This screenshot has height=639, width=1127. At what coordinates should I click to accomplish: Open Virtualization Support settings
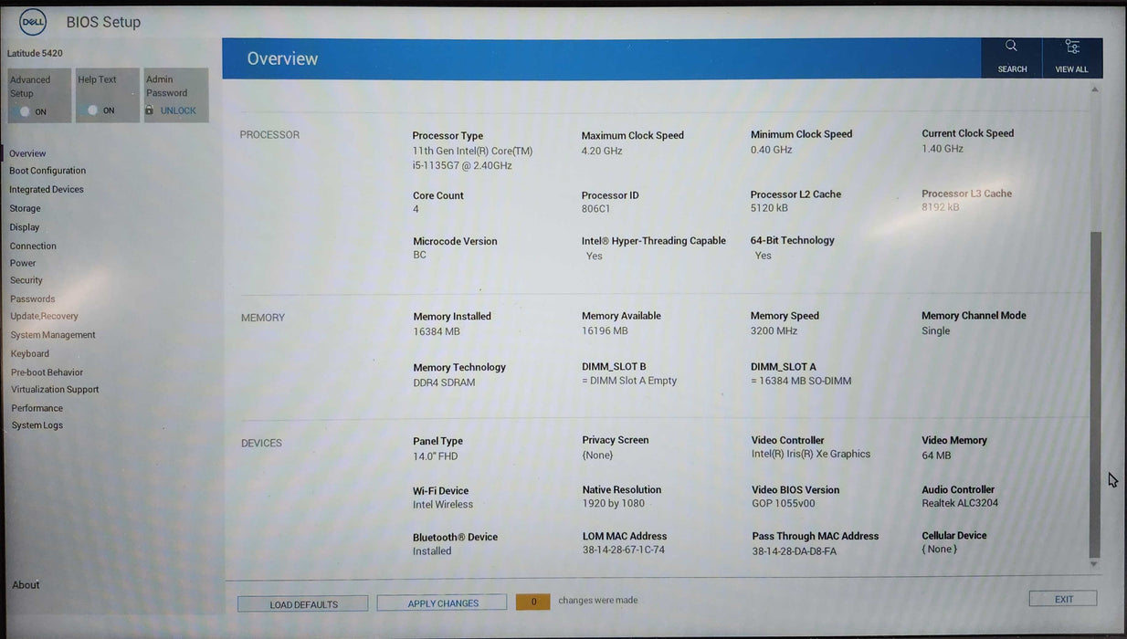point(55,389)
